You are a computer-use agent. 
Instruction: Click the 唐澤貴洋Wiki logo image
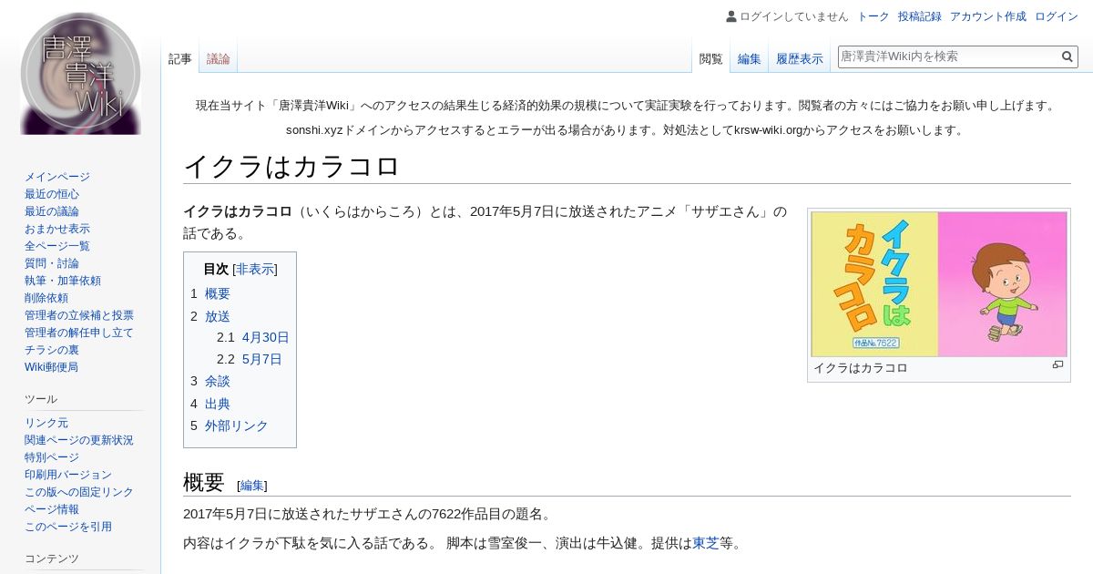click(80, 73)
